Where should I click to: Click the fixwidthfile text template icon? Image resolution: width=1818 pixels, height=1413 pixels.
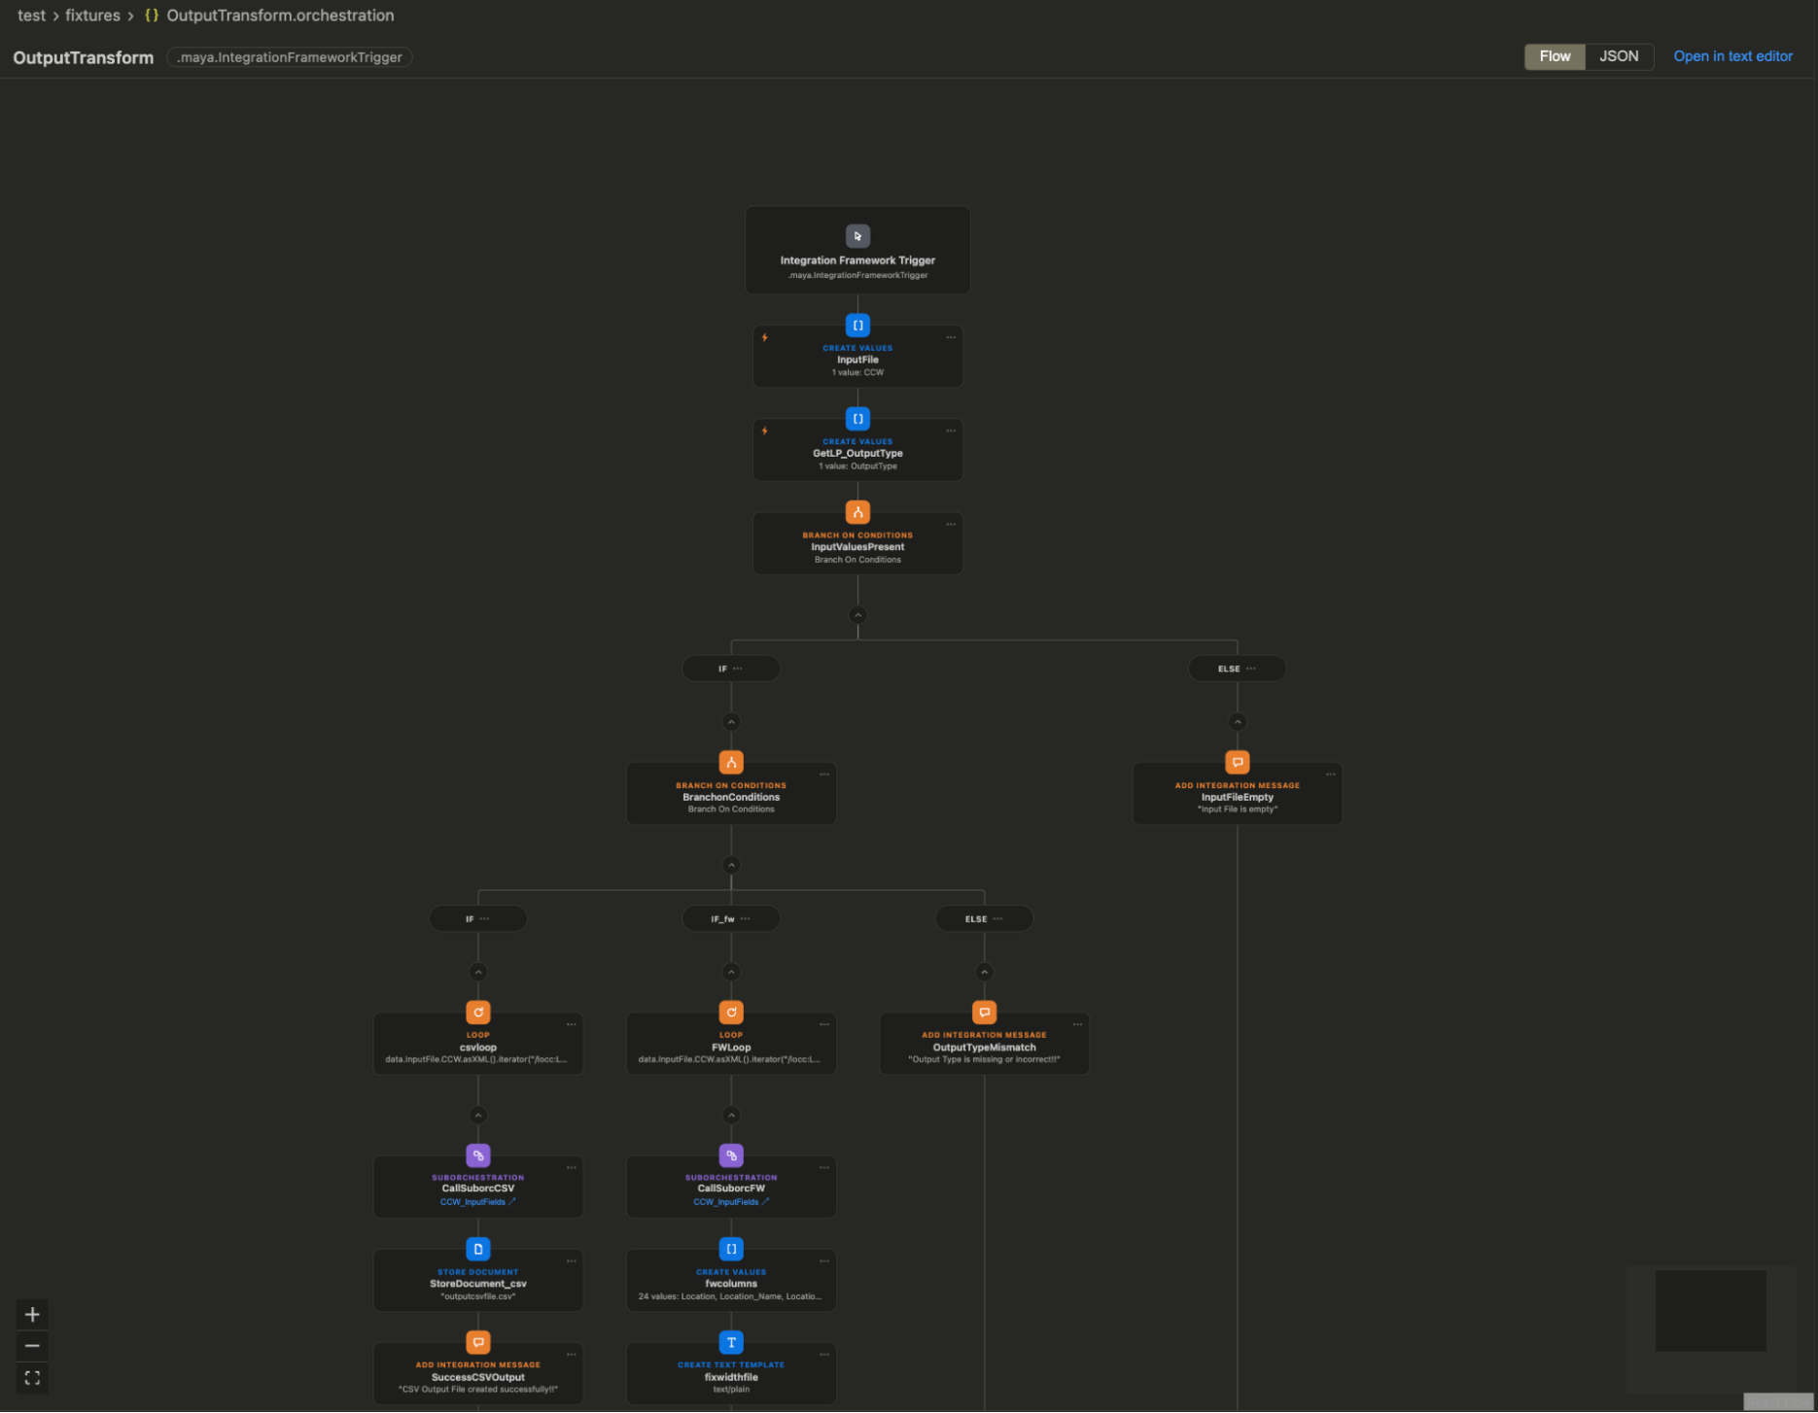point(731,1342)
